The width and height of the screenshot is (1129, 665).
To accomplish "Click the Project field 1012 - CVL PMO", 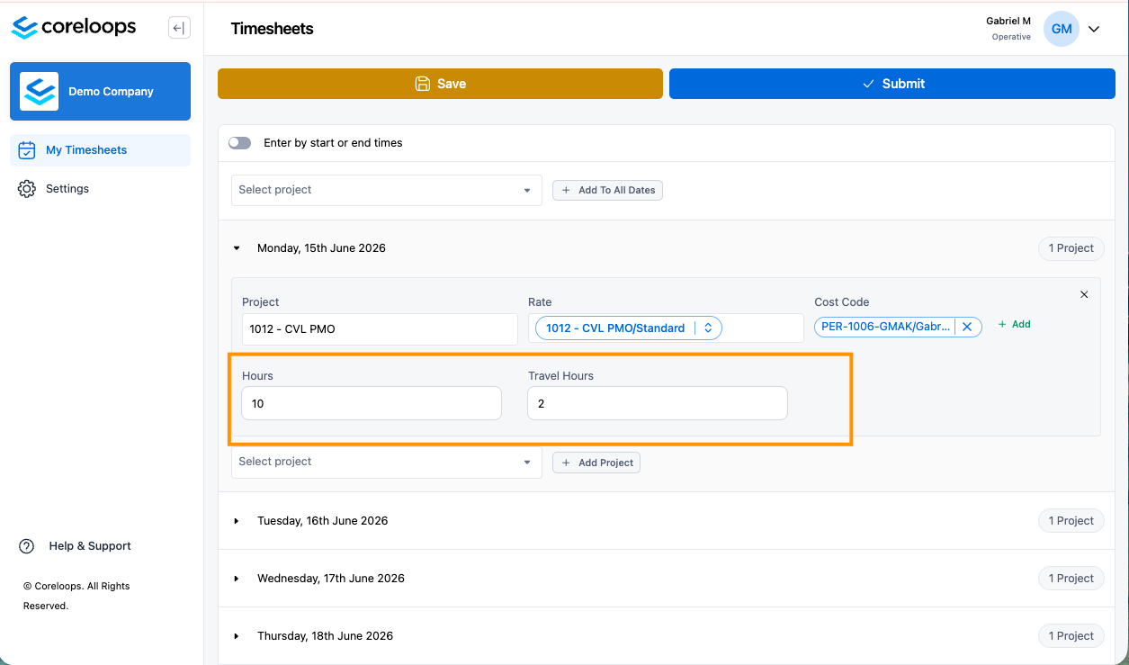I will coord(380,328).
